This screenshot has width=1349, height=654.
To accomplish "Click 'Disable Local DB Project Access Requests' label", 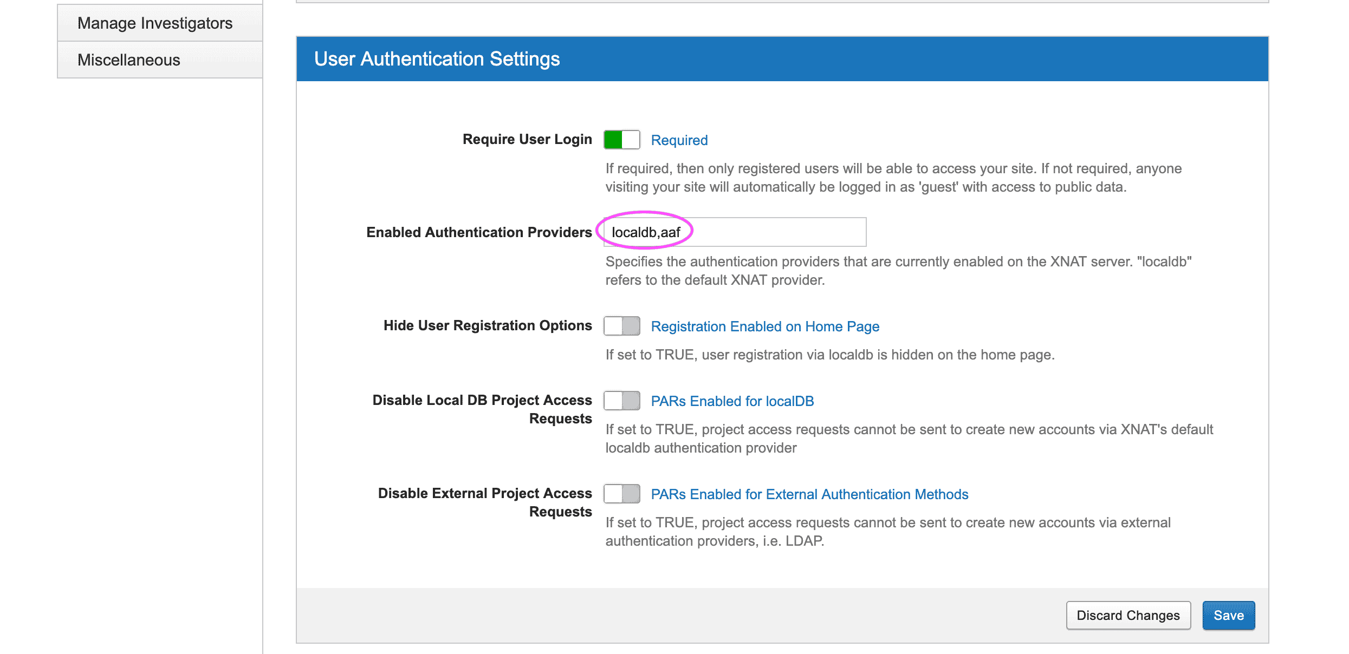I will pos(482,409).
